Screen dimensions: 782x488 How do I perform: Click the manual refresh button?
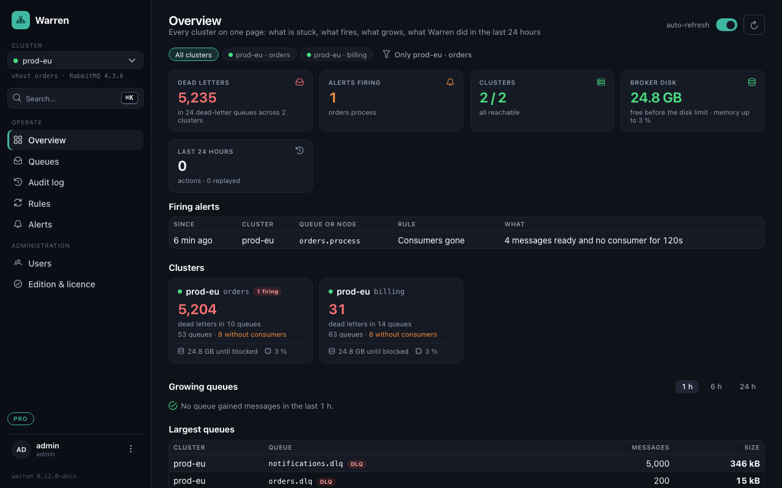tap(754, 24)
